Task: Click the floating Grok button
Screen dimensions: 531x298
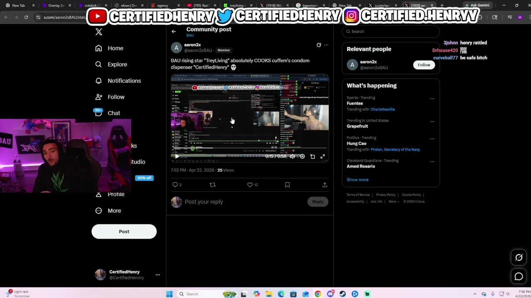Action: tap(519, 257)
